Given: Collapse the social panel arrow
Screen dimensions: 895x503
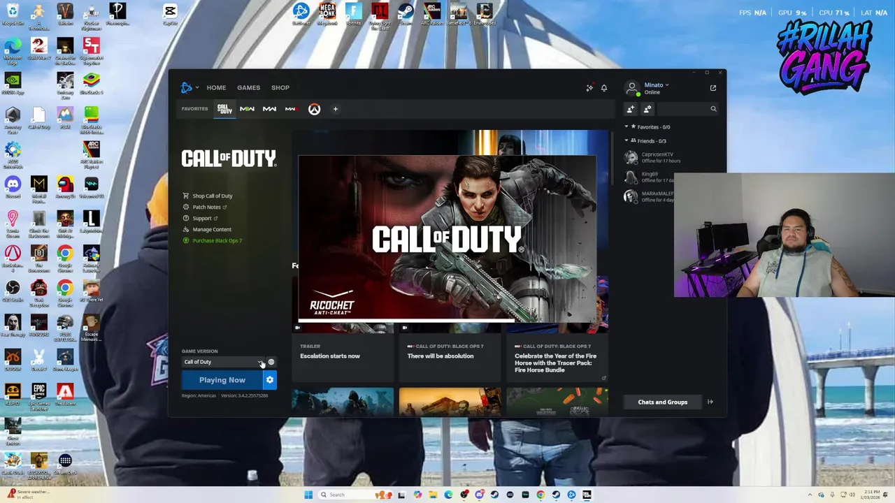Looking at the screenshot, I should coord(710,402).
